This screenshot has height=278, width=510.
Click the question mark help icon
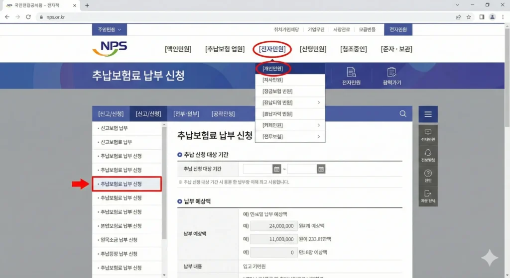point(428,173)
